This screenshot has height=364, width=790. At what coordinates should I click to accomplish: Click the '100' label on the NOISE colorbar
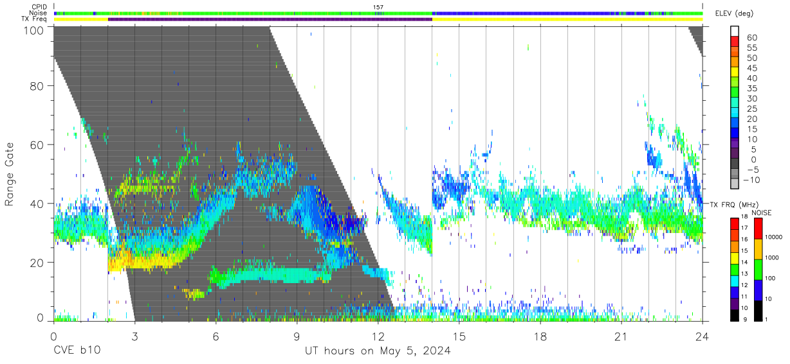(771, 279)
